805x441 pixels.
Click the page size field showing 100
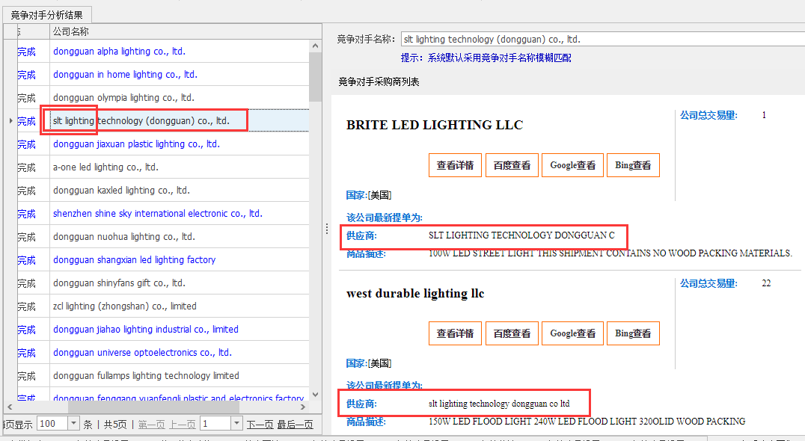(x=52, y=424)
